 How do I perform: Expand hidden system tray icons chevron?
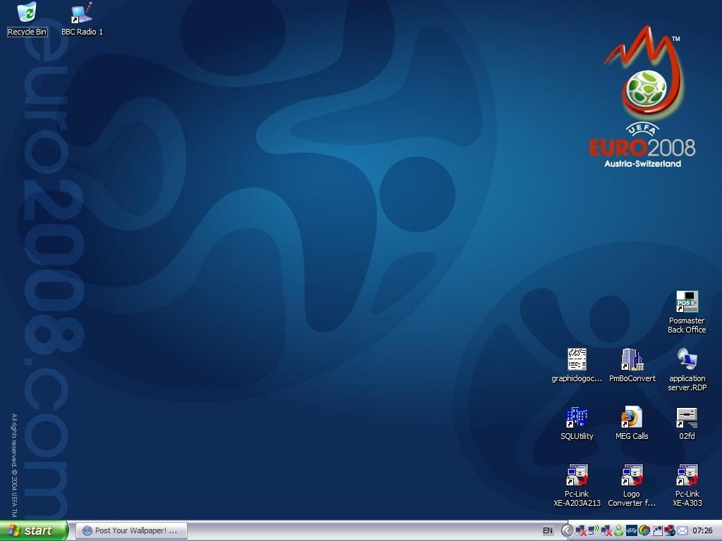click(568, 530)
